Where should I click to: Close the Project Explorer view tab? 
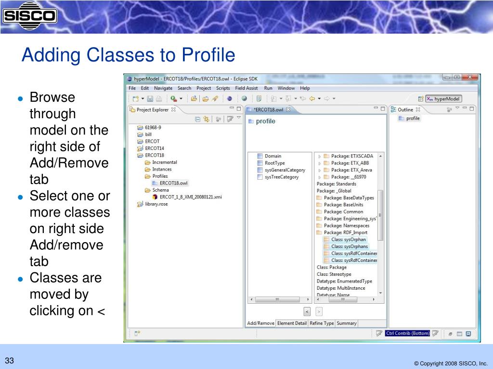(x=173, y=110)
